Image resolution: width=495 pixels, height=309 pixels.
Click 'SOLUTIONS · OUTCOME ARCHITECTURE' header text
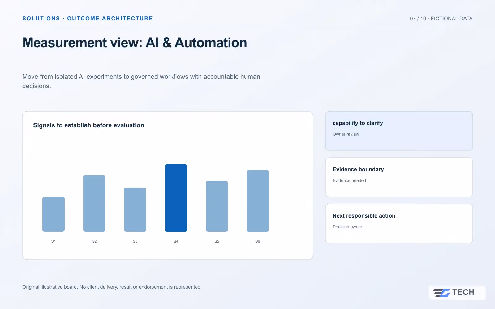[88, 19]
